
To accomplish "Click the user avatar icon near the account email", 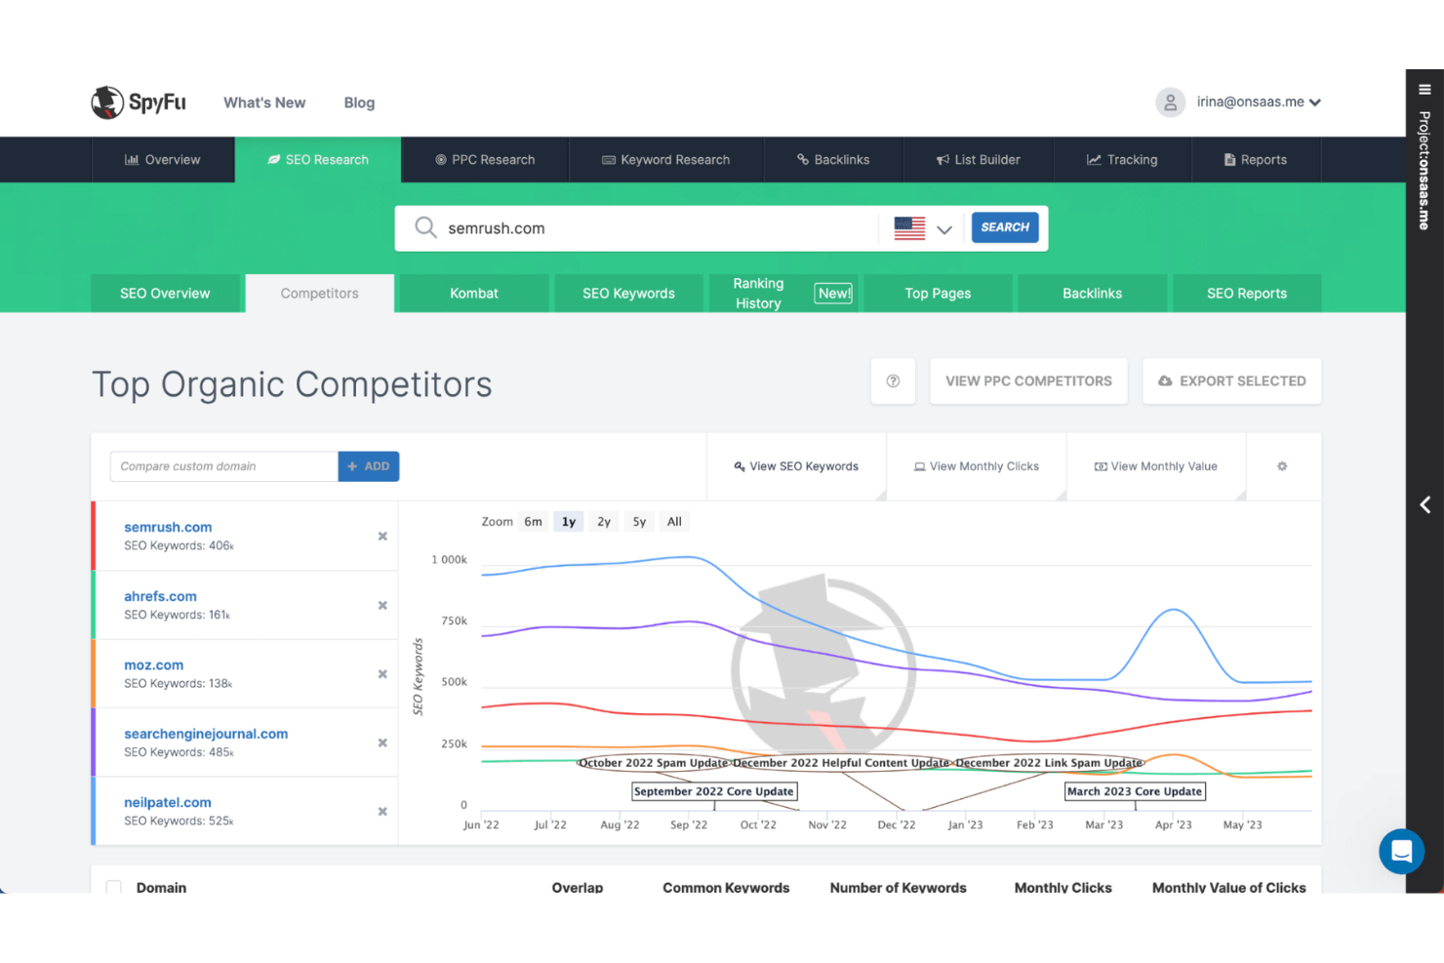I will click(1170, 101).
